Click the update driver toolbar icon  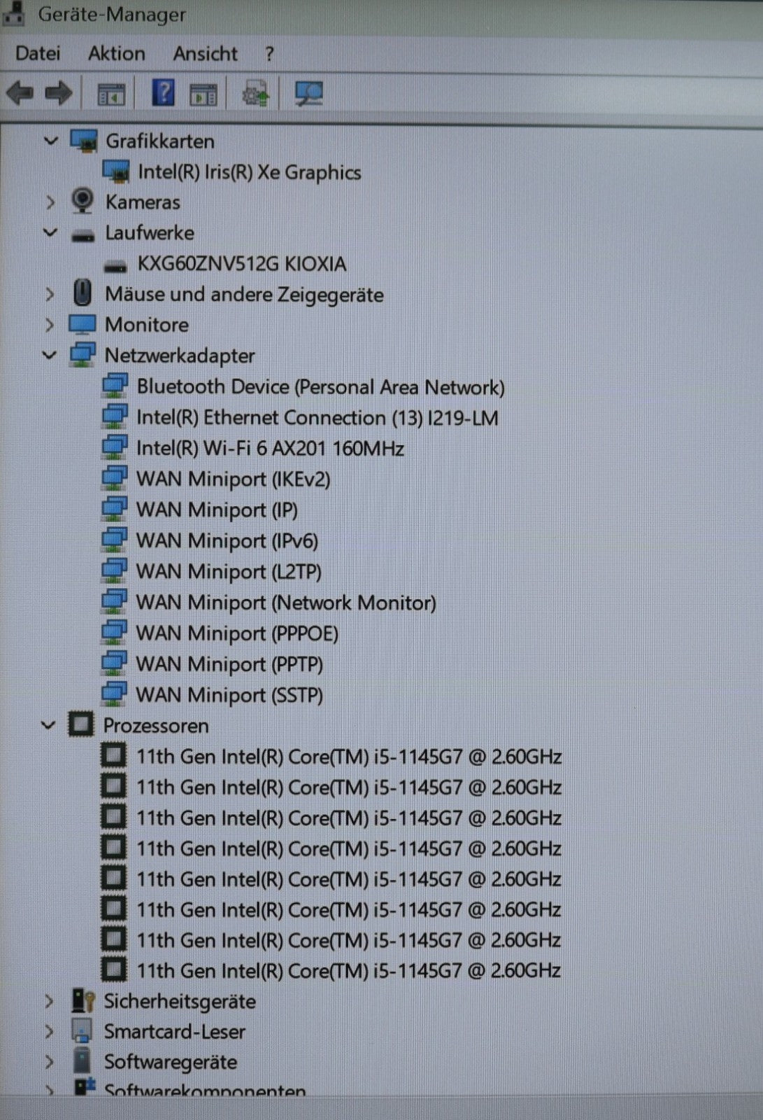[255, 93]
